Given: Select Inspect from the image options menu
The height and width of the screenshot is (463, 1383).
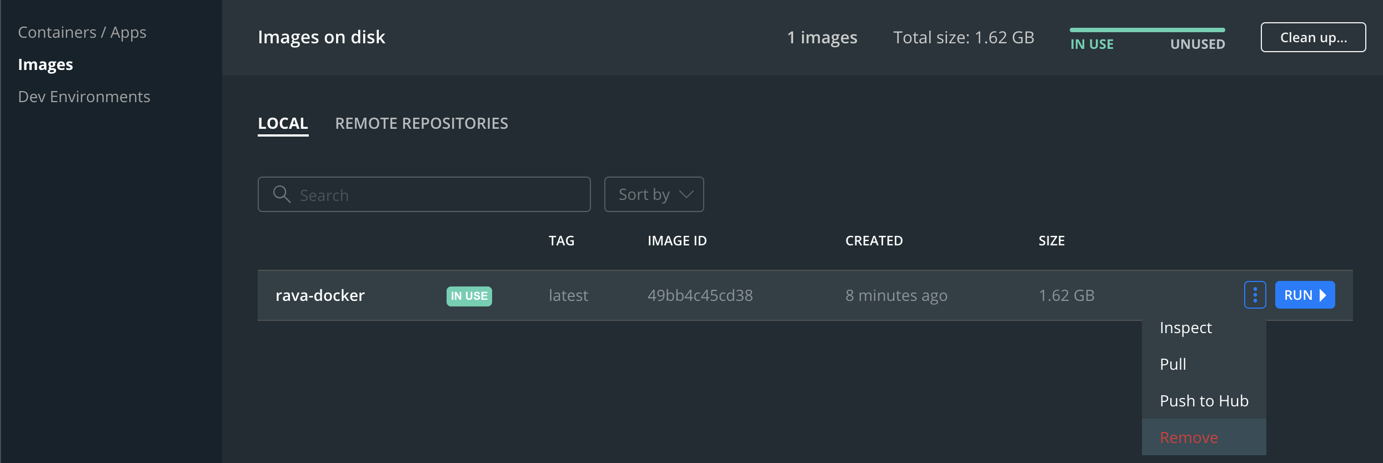Looking at the screenshot, I should point(1186,328).
